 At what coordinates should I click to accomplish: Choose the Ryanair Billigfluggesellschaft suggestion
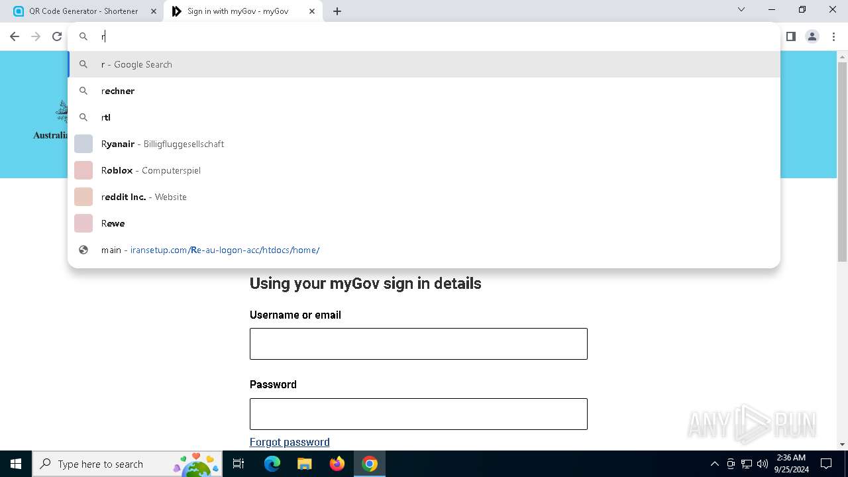tap(424, 144)
